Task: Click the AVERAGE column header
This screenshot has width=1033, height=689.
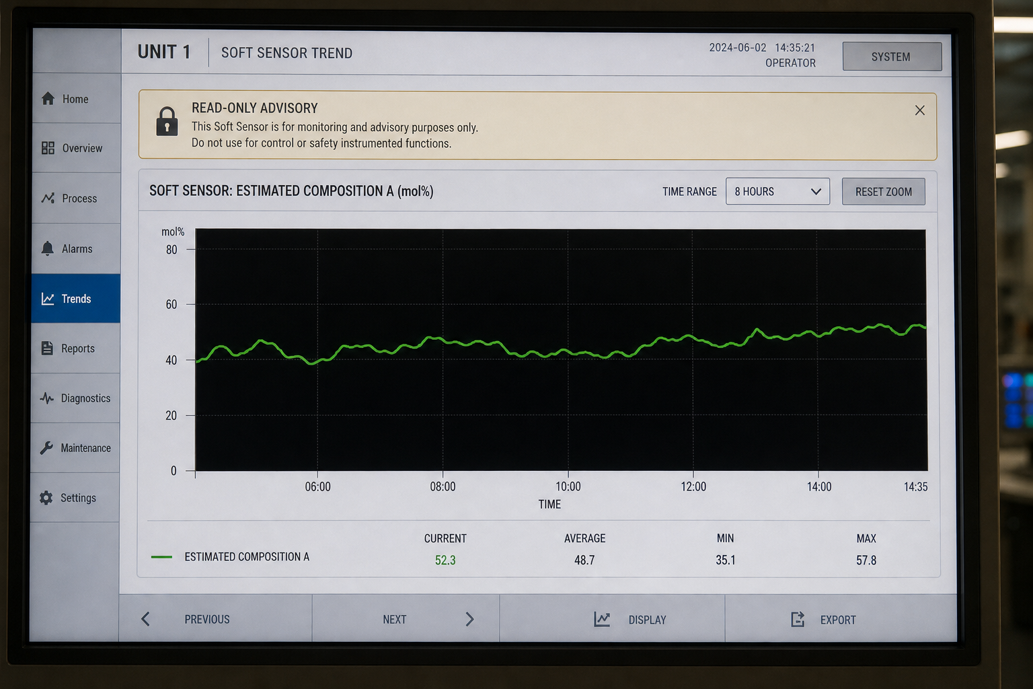Action: click(584, 538)
